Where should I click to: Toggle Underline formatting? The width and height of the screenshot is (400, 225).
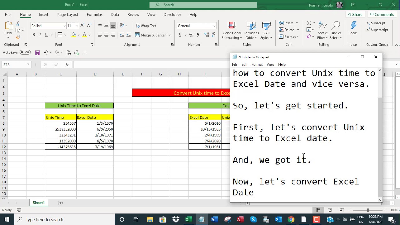(46, 35)
